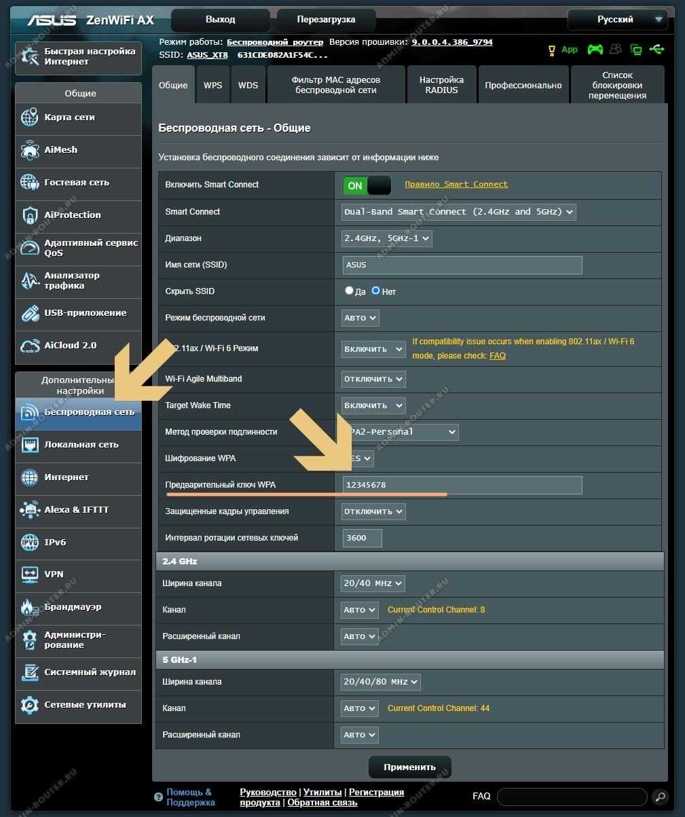Click the FAQ search magnifier icon
The image size is (685, 817).
(659, 797)
